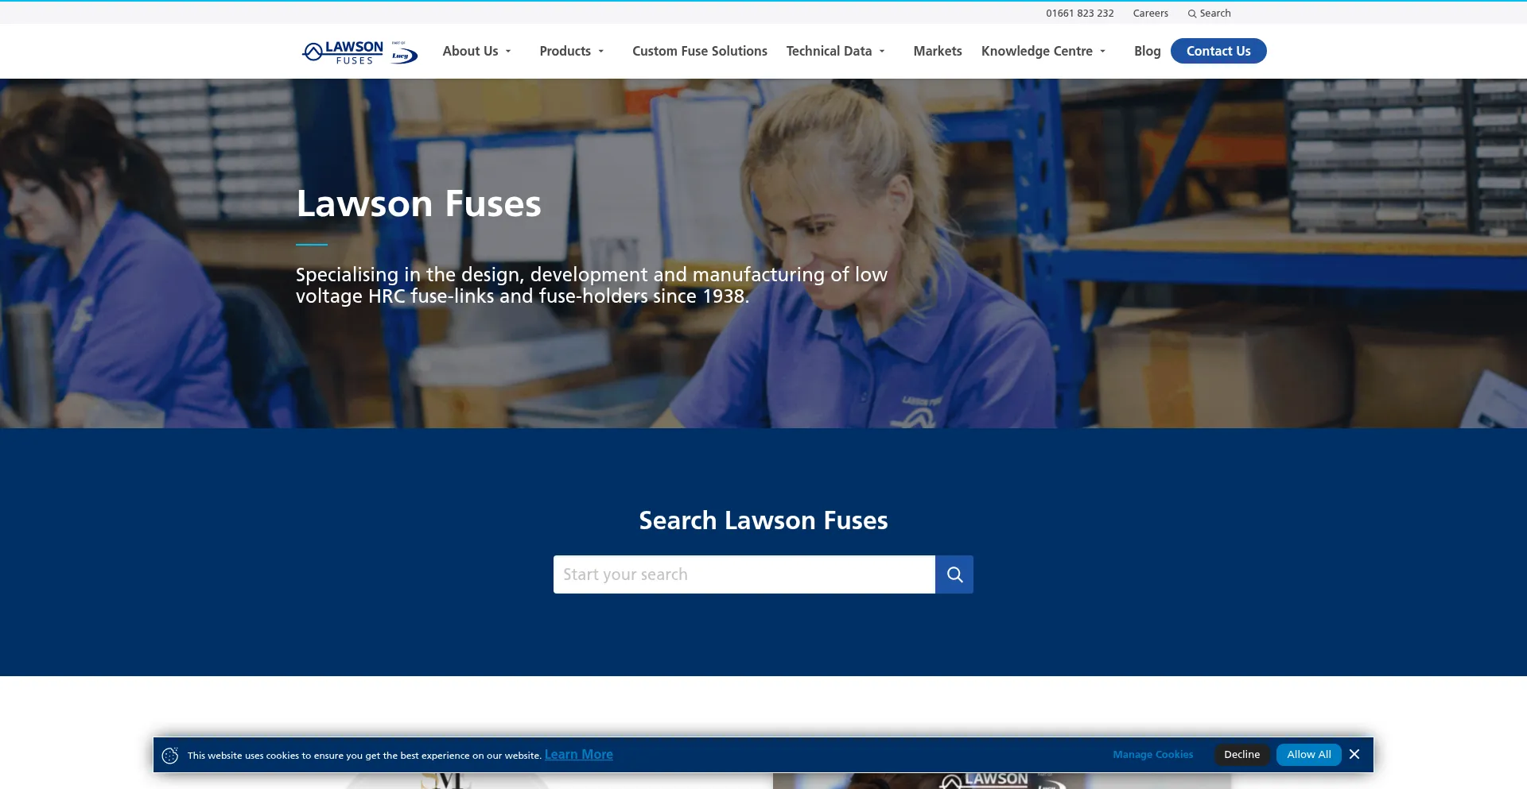Focus the Start your search field
1527x789 pixels.
click(x=744, y=574)
